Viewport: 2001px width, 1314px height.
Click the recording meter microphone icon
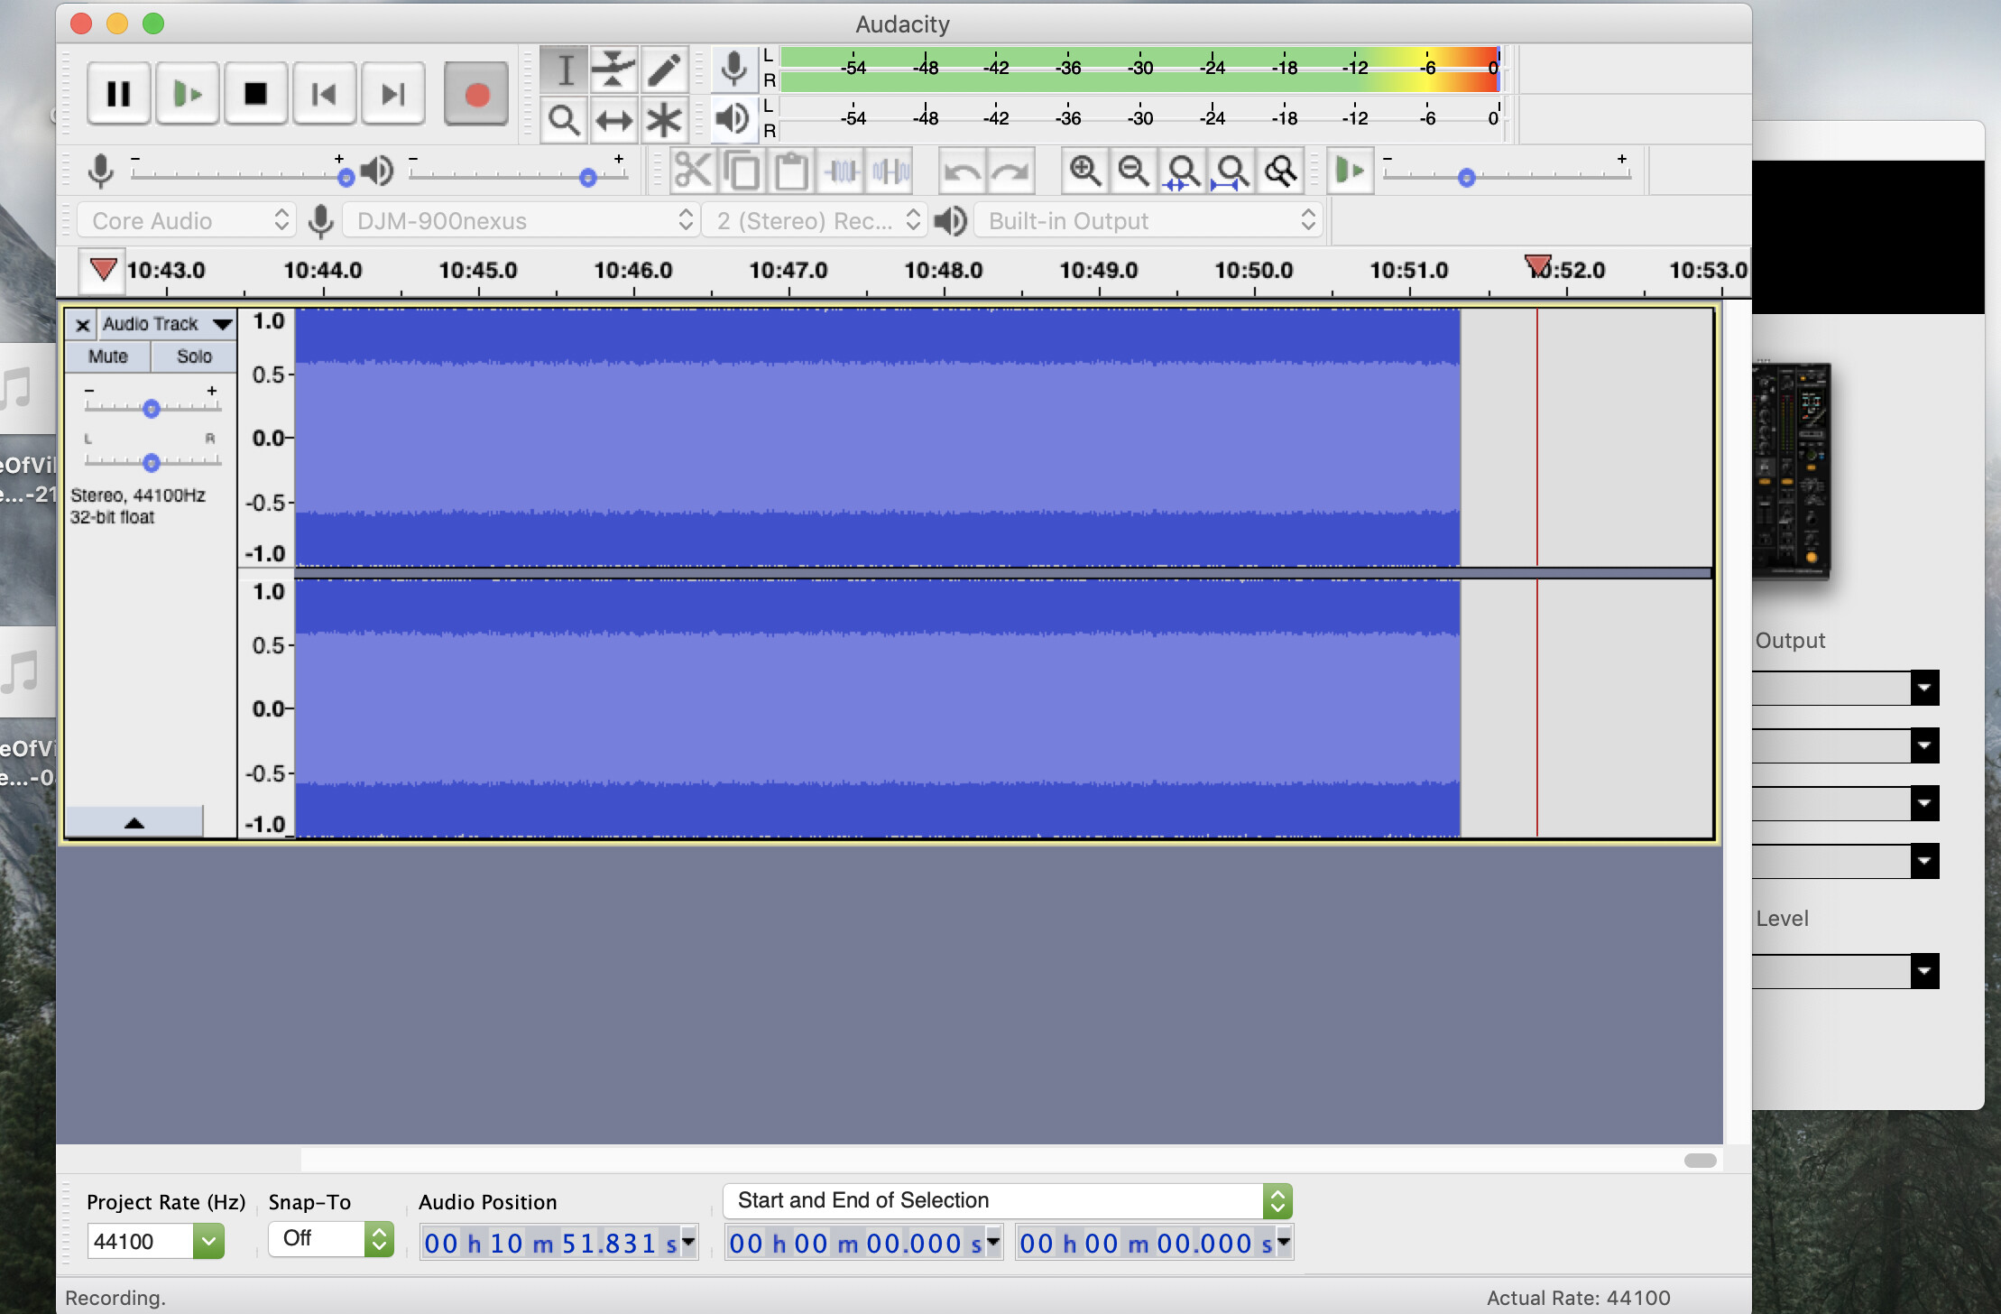(733, 69)
